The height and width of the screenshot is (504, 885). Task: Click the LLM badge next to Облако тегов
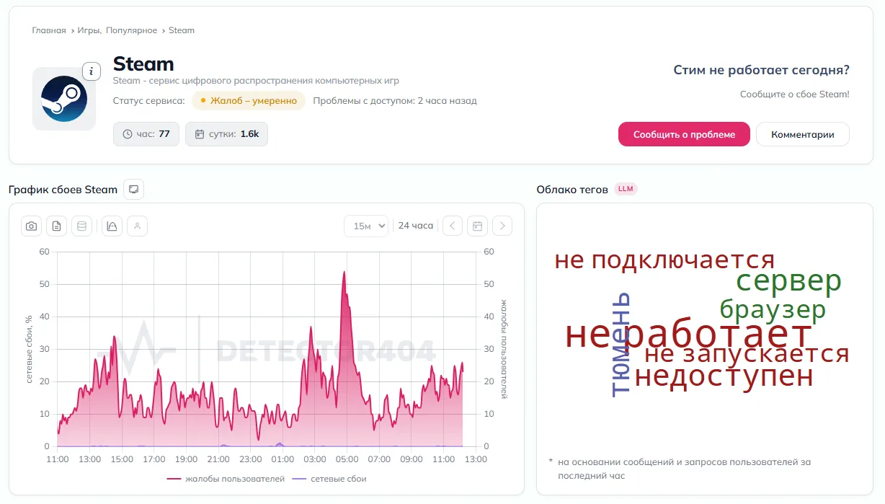[626, 189]
